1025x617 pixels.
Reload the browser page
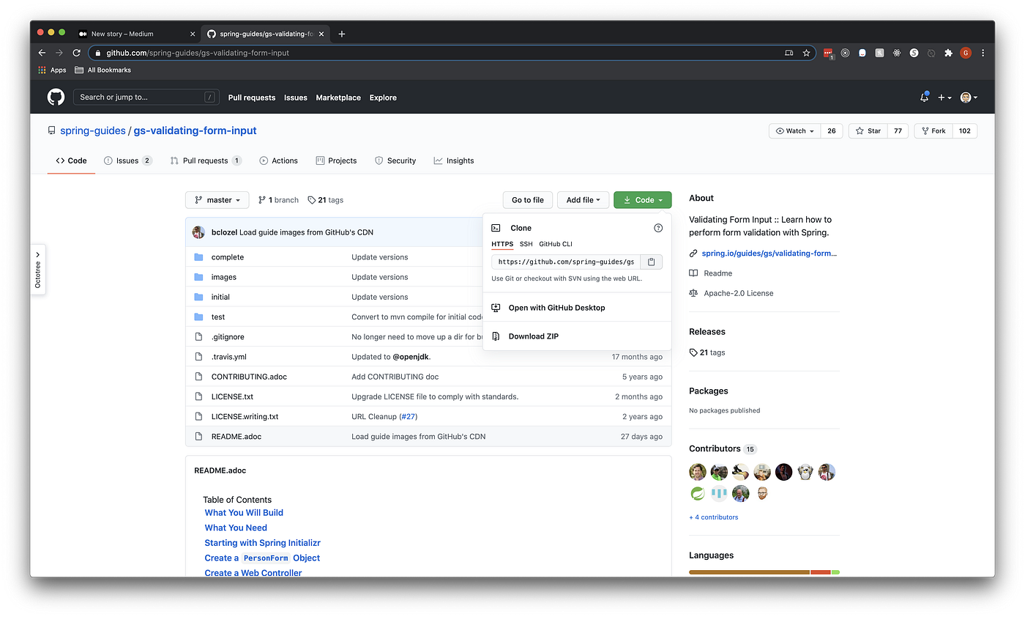[x=77, y=53]
